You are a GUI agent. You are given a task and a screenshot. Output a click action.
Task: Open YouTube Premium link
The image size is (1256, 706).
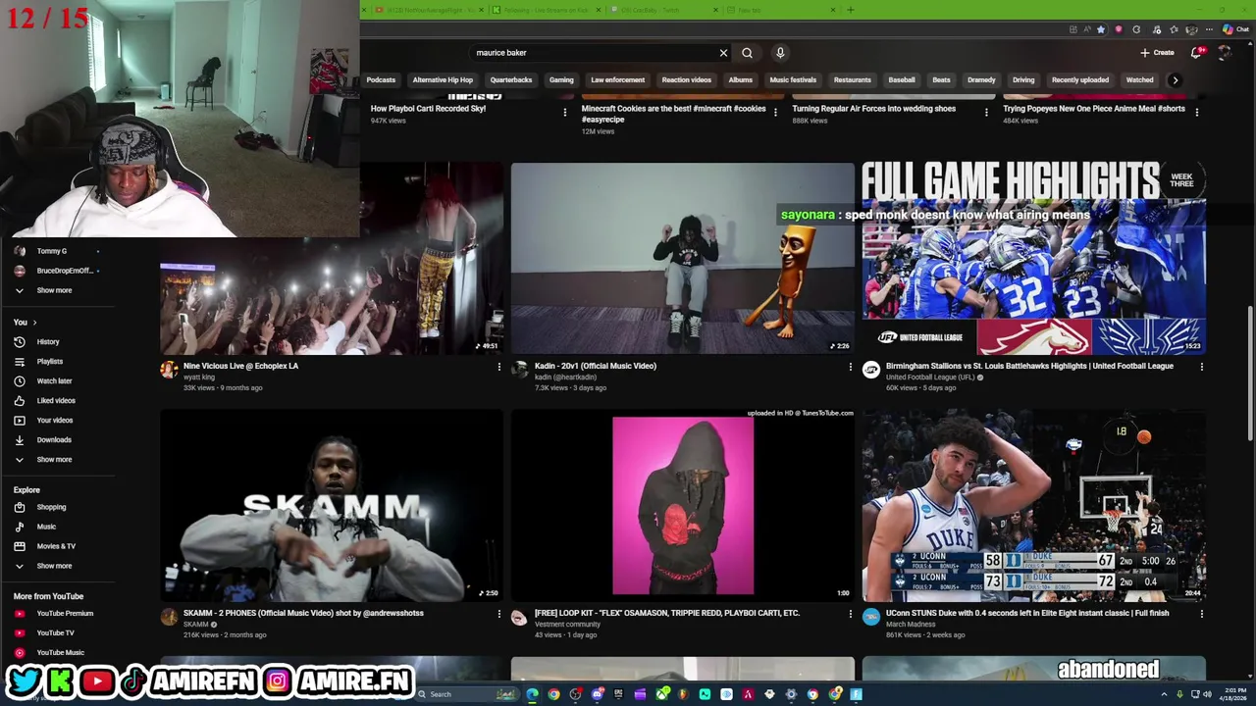[x=65, y=614]
